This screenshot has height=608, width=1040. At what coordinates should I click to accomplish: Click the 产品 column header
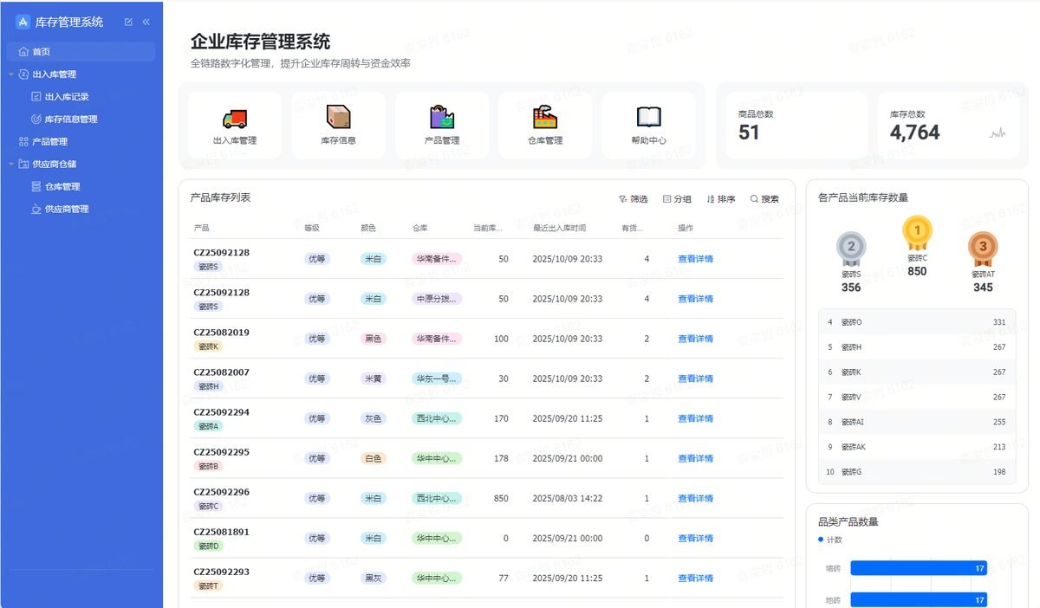tap(201, 228)
